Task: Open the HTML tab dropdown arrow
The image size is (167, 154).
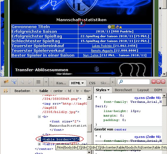Action: 82,83
